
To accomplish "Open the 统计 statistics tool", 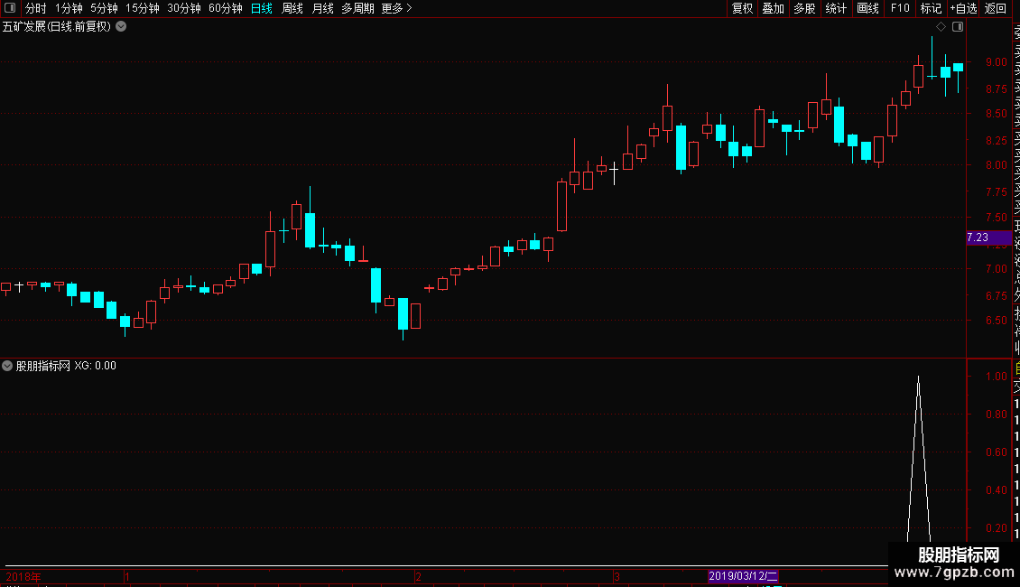I will [x=836, y=8].
